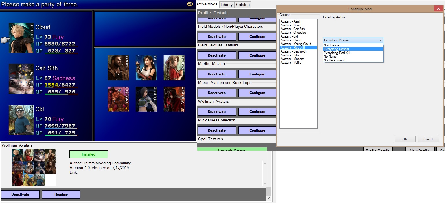Confirm Configure Mod dialog with OK
Image resolution: width=447 pixels, height=204 pixels.
coord(405,139)
